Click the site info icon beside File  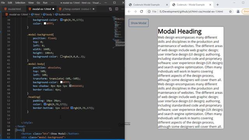[149, 11]
